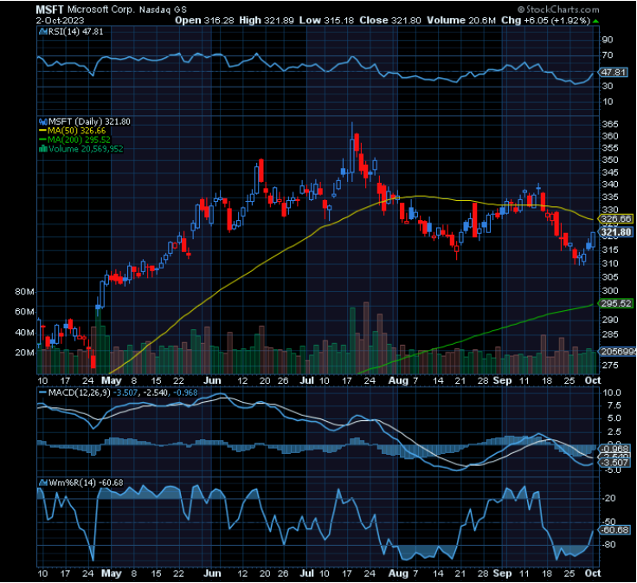Viewport: 637px width, 583px height.
Task: Click the Oct label on the bottom date axis
Action: point(592,573)
